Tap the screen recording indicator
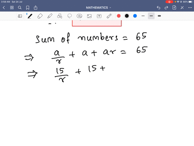This screenshot has width=194, height=146. pyautogui.click(x=169, y=2)
